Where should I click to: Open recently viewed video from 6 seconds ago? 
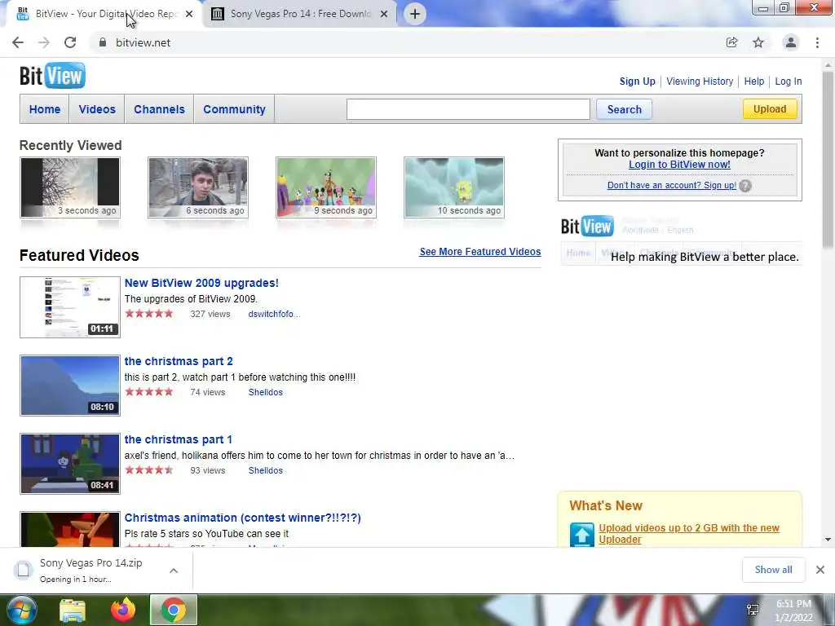coord(198,187)
